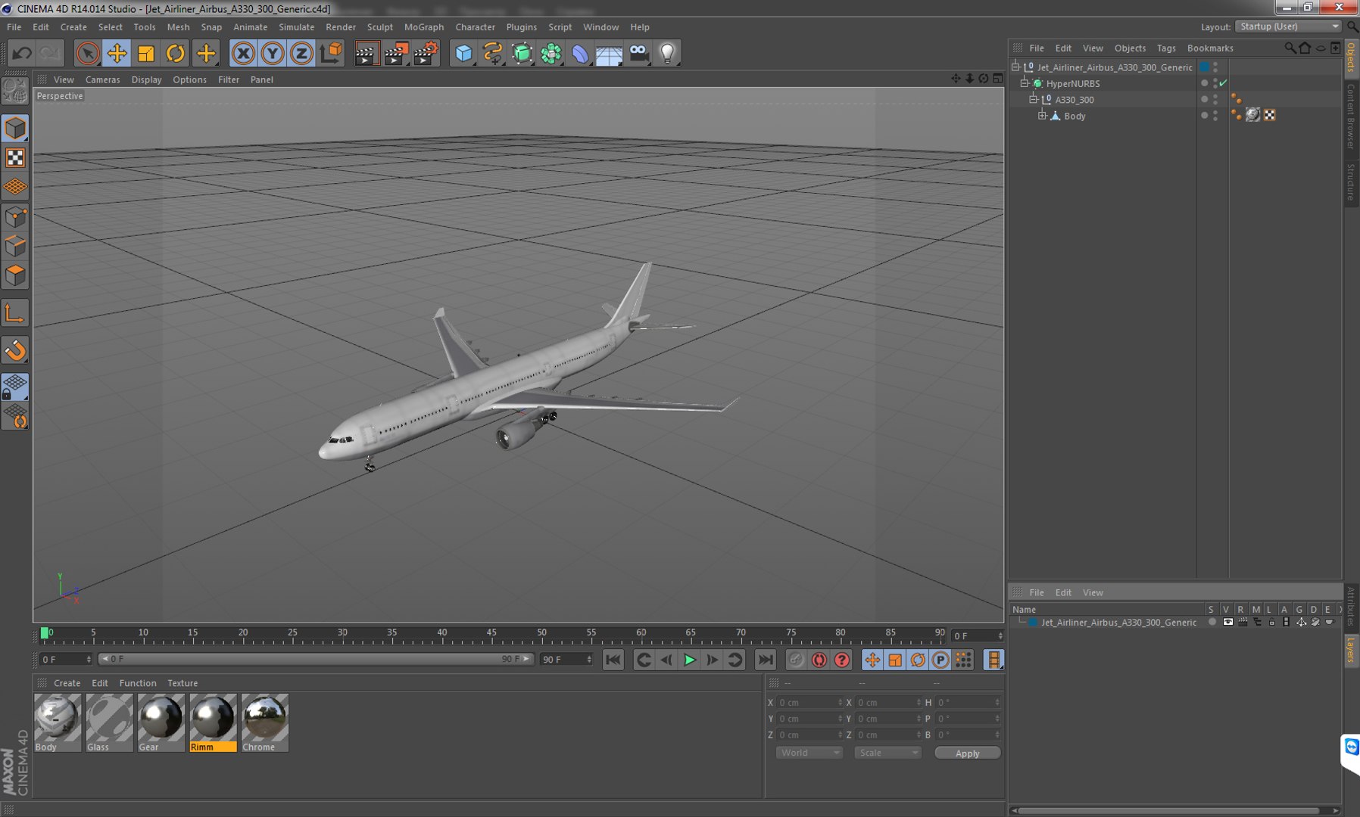Screen dimensions: 1360x817
Task: Switch to Model mode cube icon
Action: pyautogui.click(x=15, y=128)
